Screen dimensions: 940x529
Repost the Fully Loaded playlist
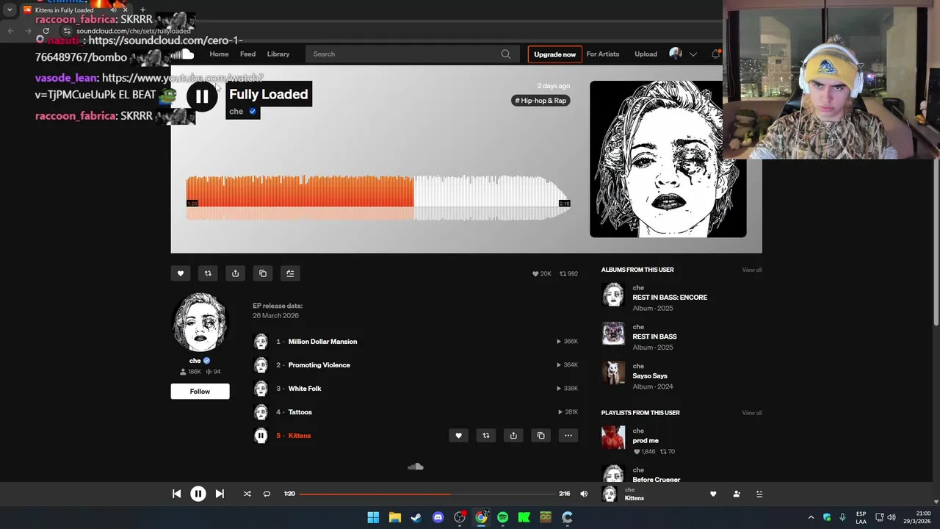(208, 273)
